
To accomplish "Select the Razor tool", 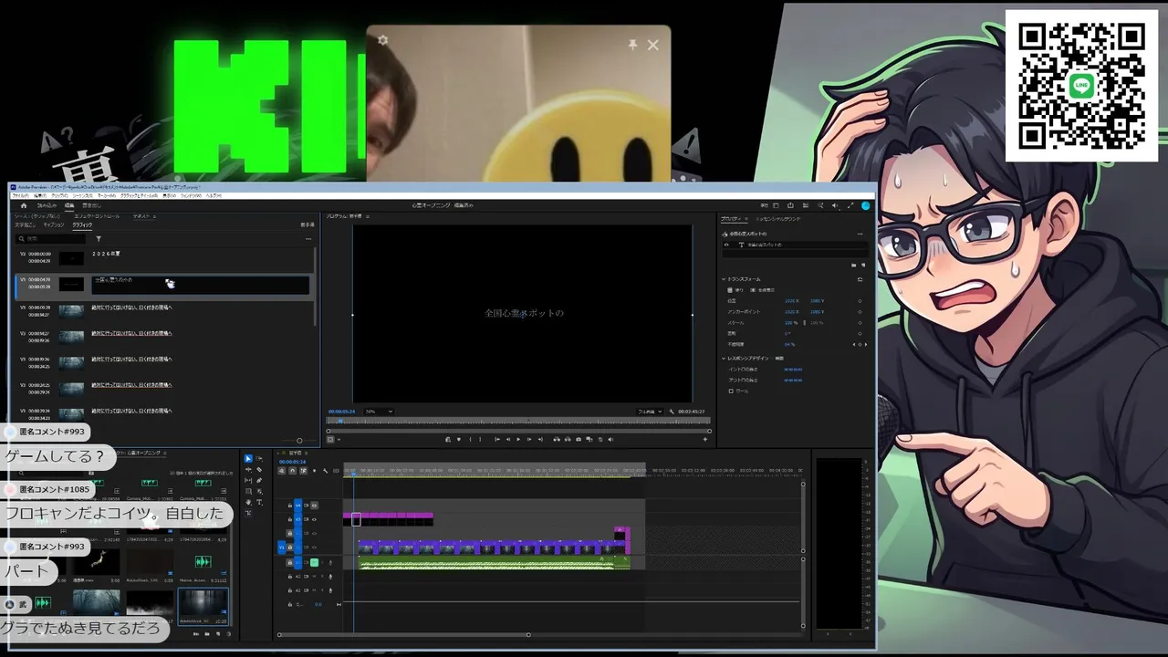I will click(259, 470).
